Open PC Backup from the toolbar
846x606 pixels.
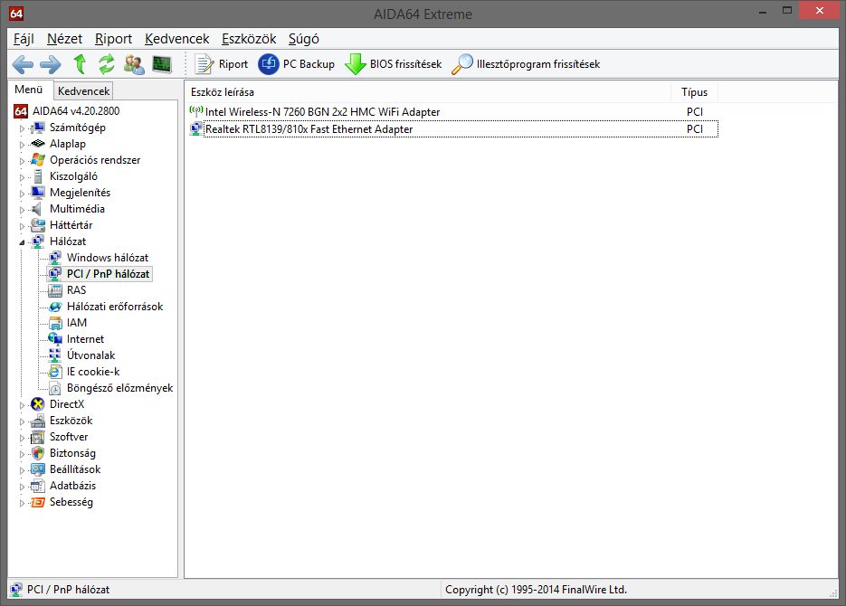(x=296, y=64)
